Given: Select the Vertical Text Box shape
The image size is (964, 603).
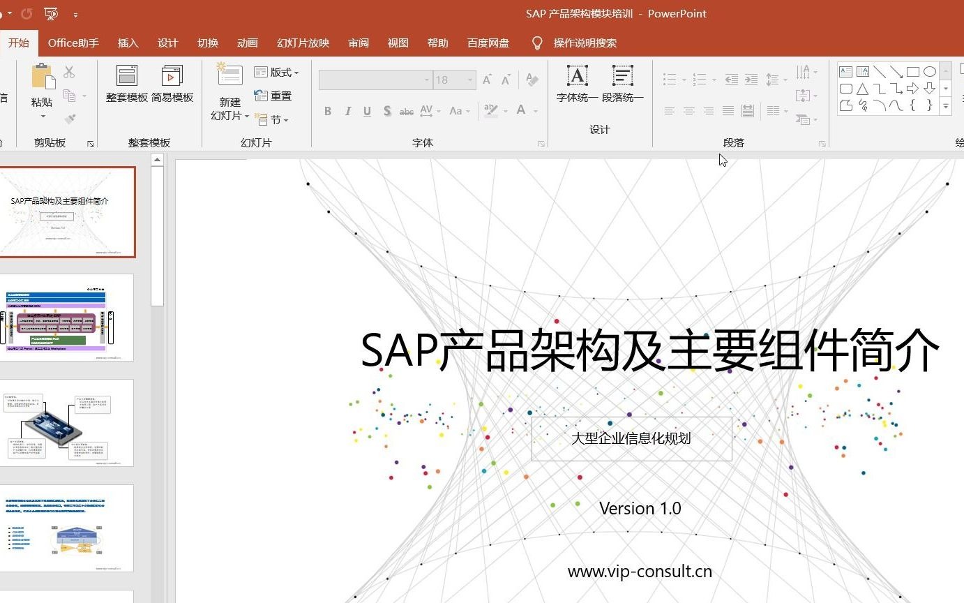Looking at the screenshot, I should pyautogui.click(x=863, y=71).
